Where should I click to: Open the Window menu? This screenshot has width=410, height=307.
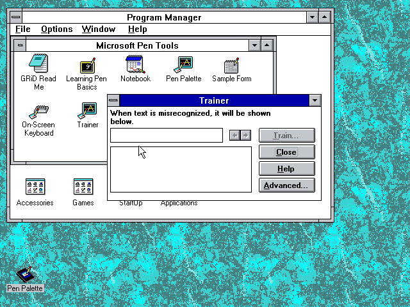coord(98,29)
